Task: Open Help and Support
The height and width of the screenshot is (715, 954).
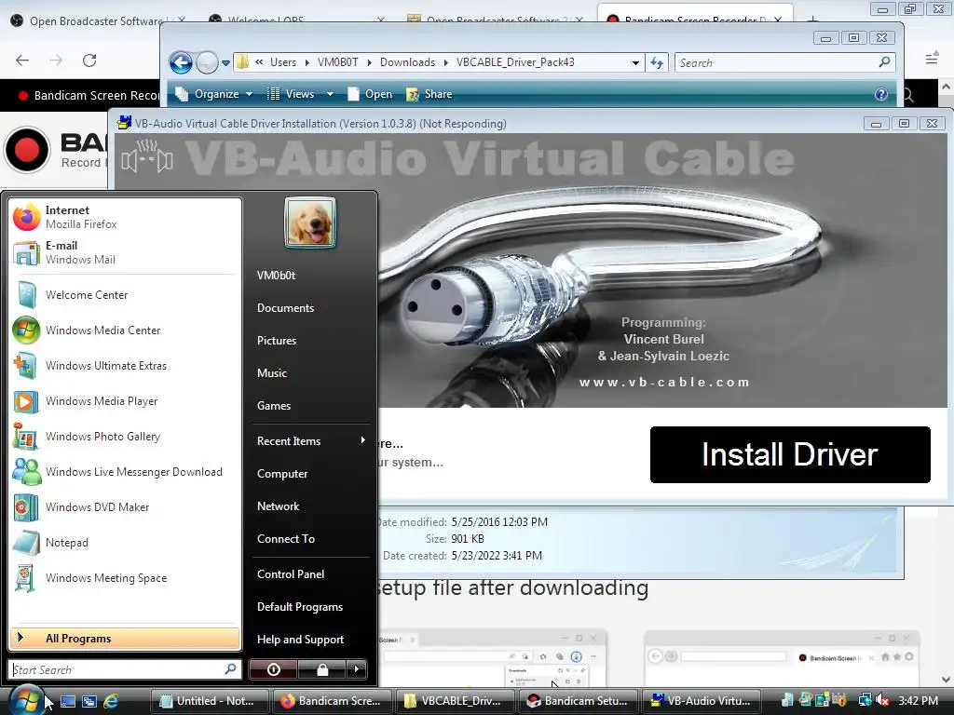Action: coord(301,640)
